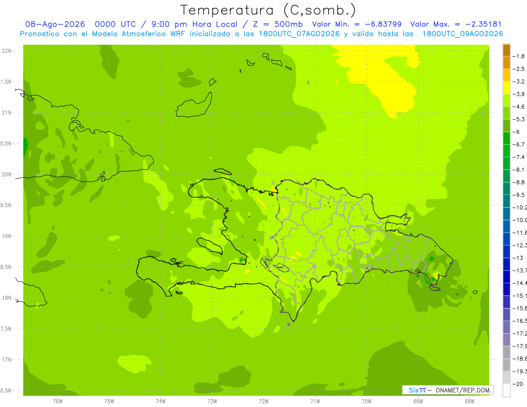
Task: Click the '72W' longitude label
Action: click(x=263, y=401)
